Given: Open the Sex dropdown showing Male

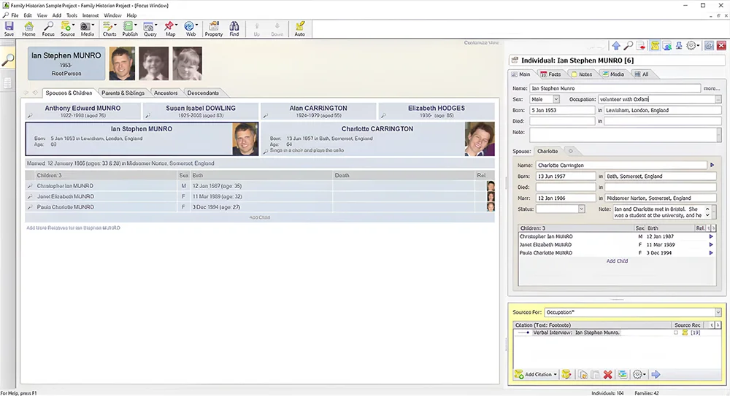Looking at the screenshot, I should (x=556, y=99).
